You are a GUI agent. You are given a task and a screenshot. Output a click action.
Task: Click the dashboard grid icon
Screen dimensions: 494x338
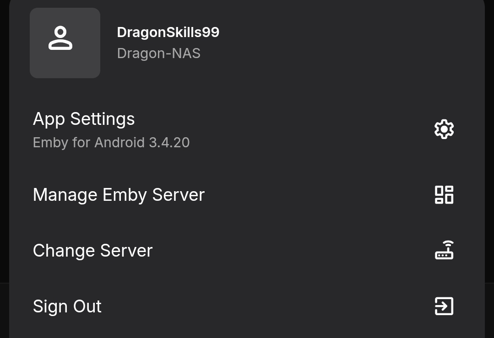[444, 195]
